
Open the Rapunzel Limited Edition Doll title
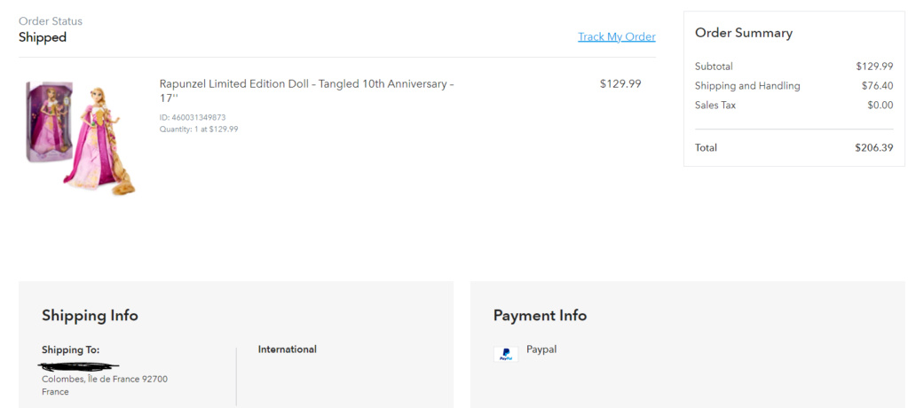(x=306, y=90)
